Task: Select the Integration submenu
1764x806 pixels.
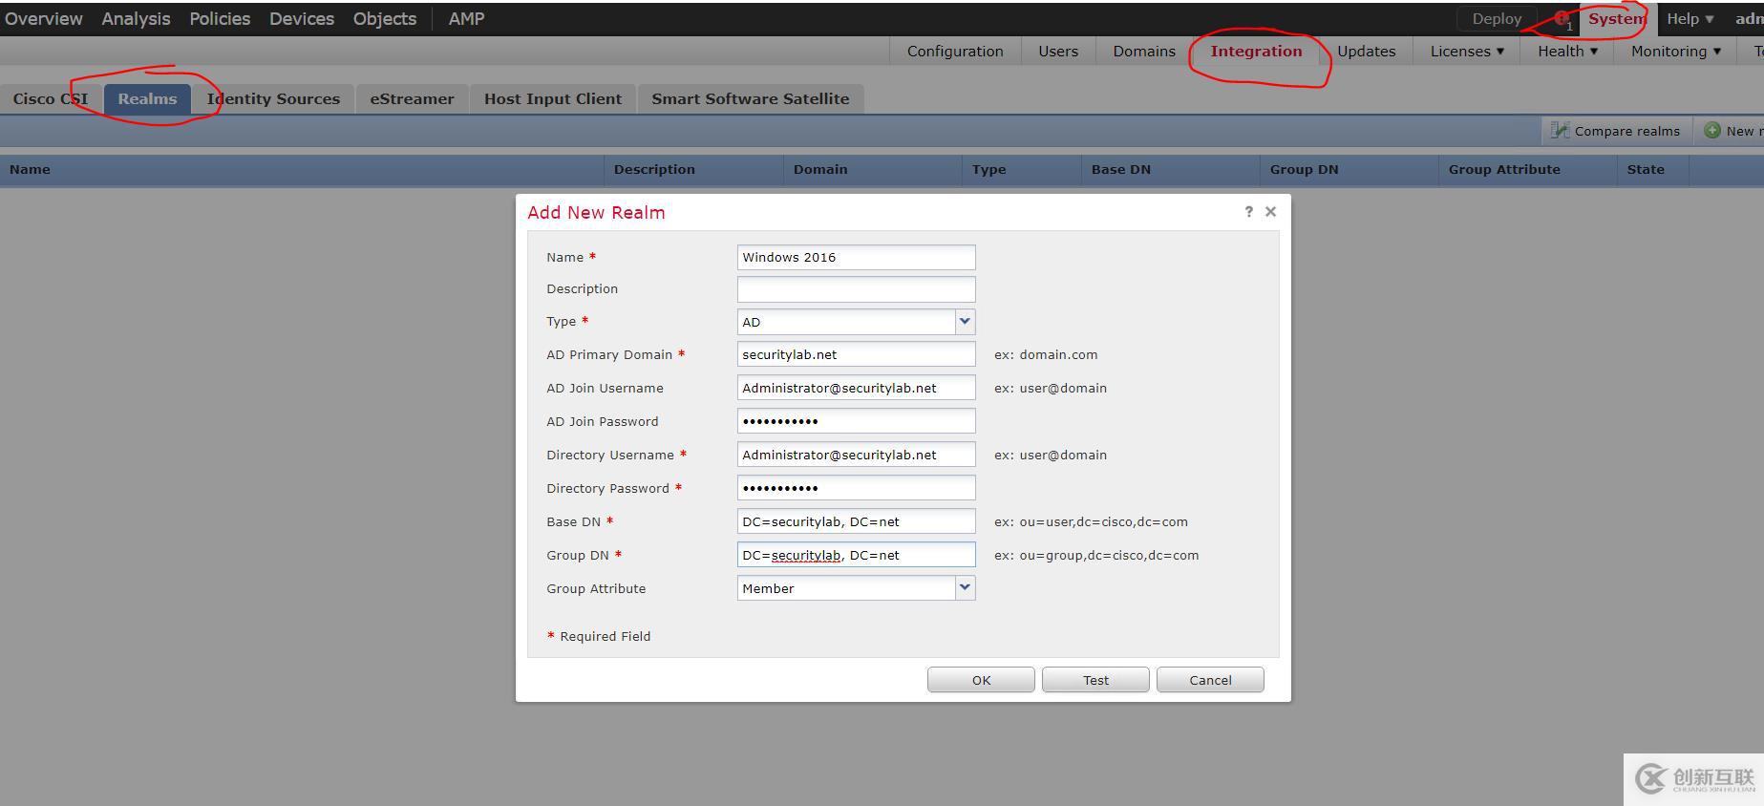Action: (x=1256, y=52)
